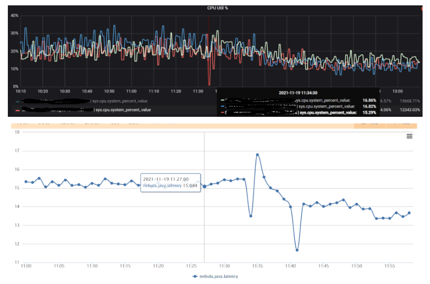Click the teal legend swatch in CPU chart
The width and height of the screenshot is (430, 284).
[18, 101]
